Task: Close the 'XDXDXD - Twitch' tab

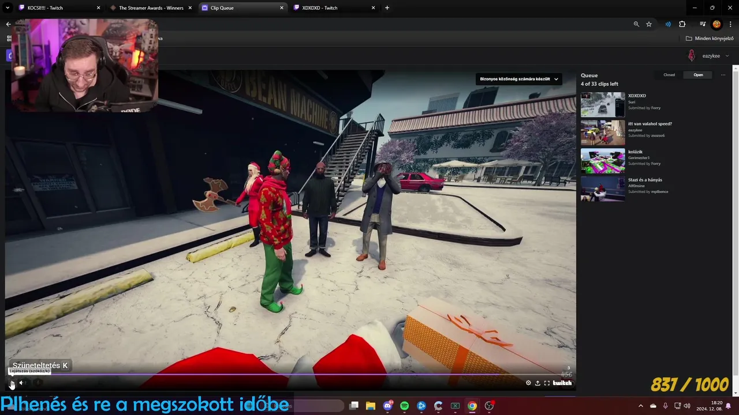Action: tap(374, 8)
